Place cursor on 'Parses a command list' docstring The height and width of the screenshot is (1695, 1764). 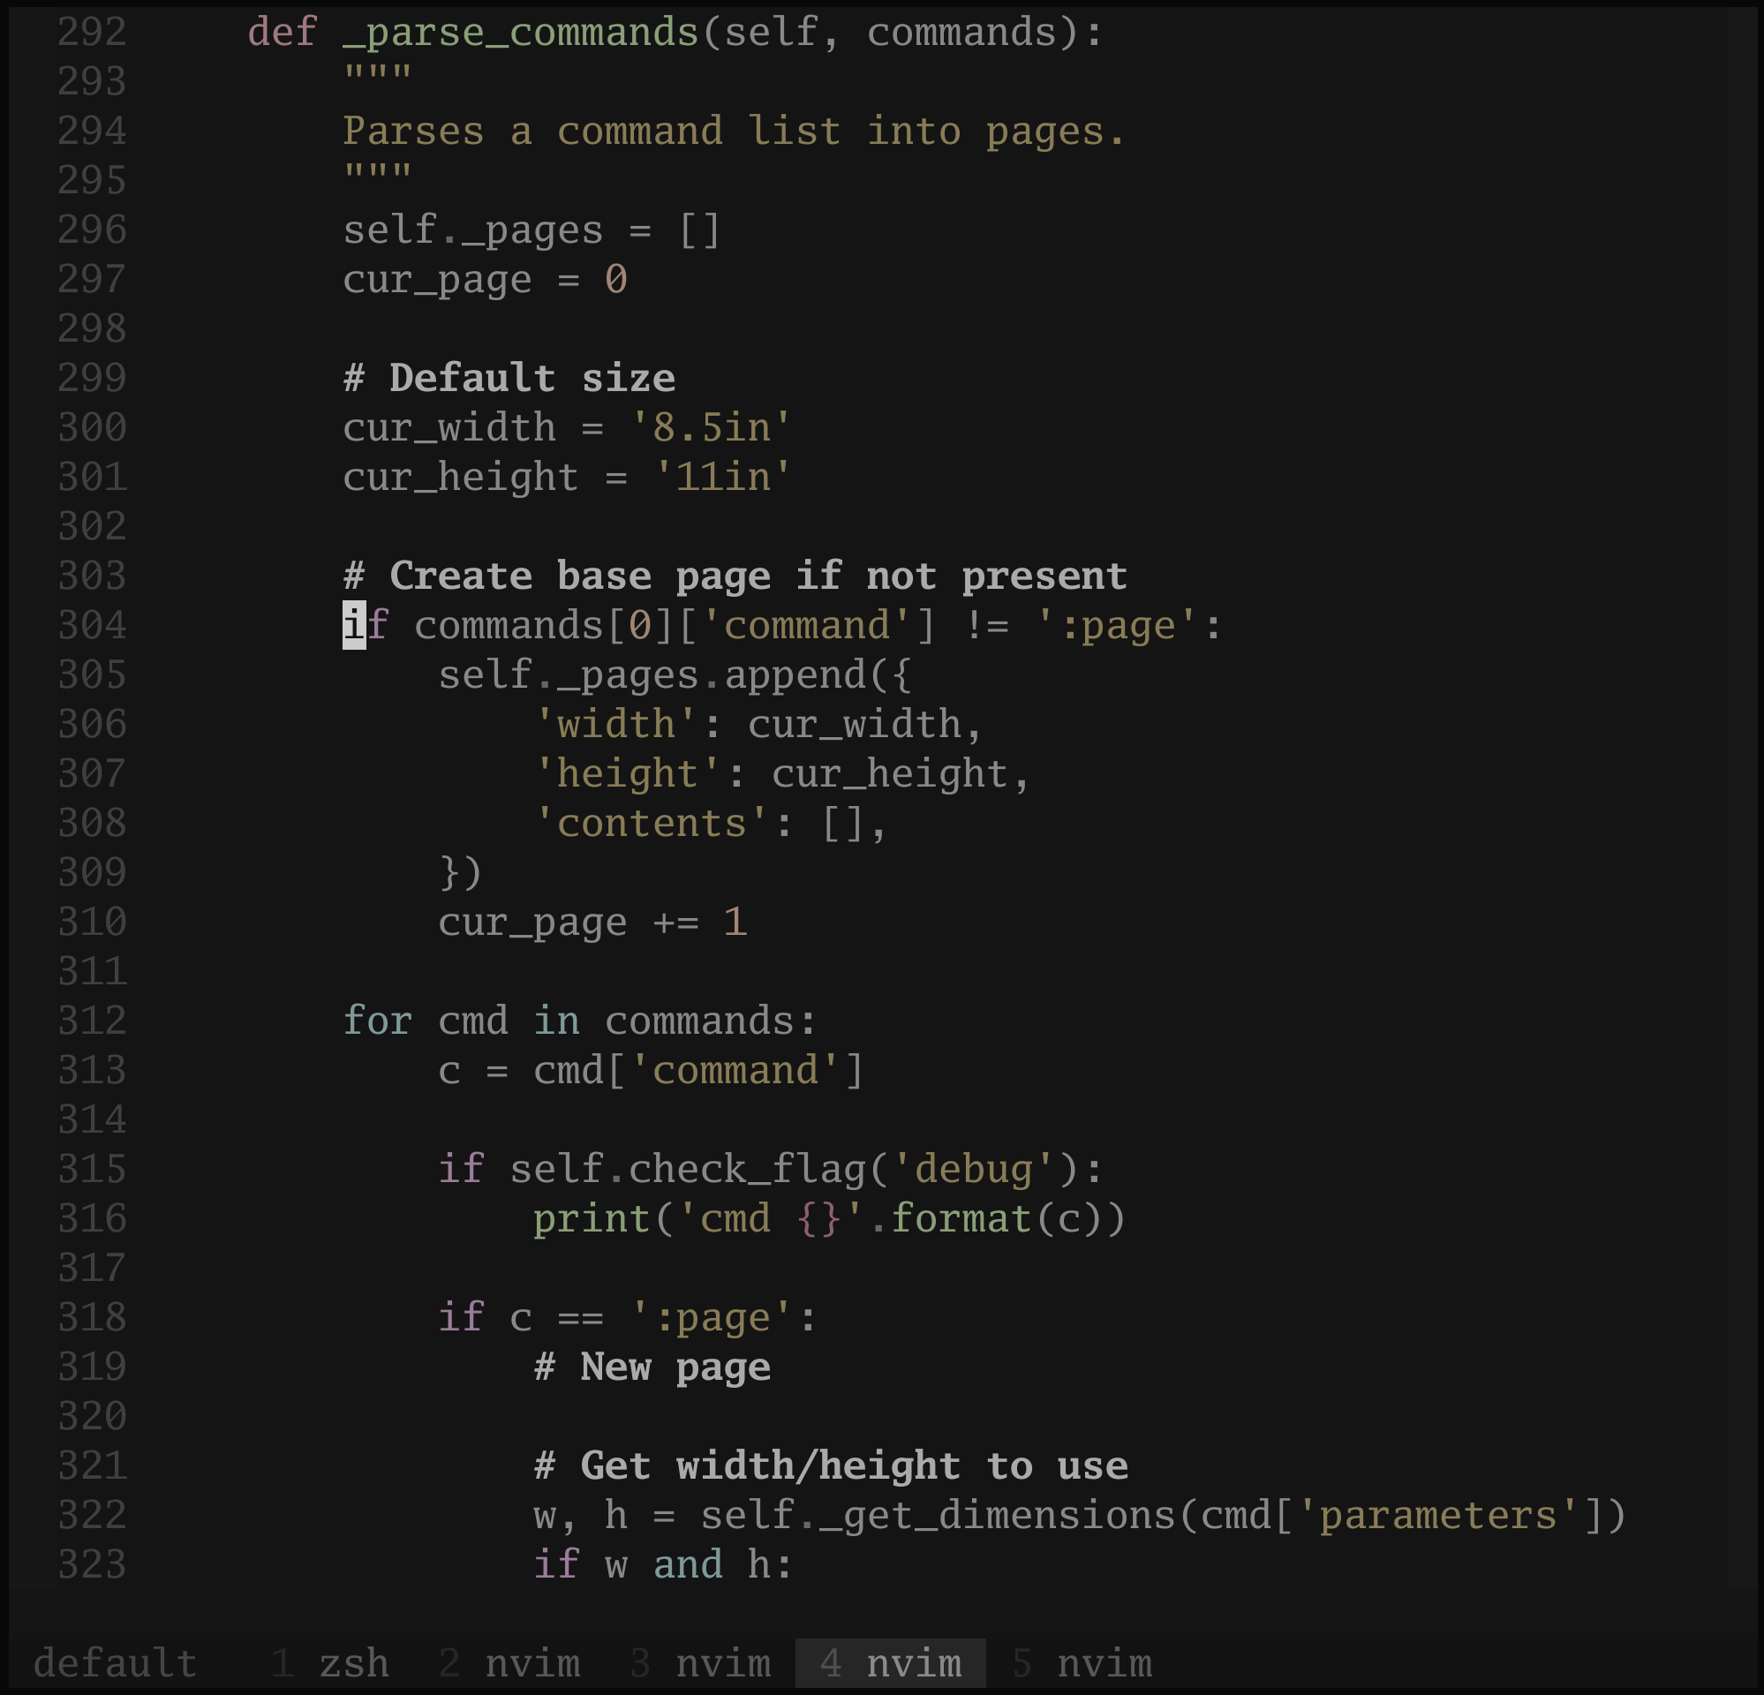592,132
